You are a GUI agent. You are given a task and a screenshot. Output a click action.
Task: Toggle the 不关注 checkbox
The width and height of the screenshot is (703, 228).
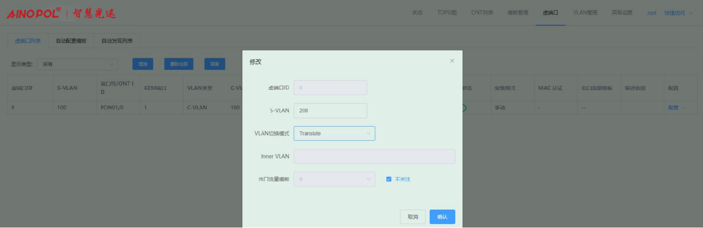(389, 179)
